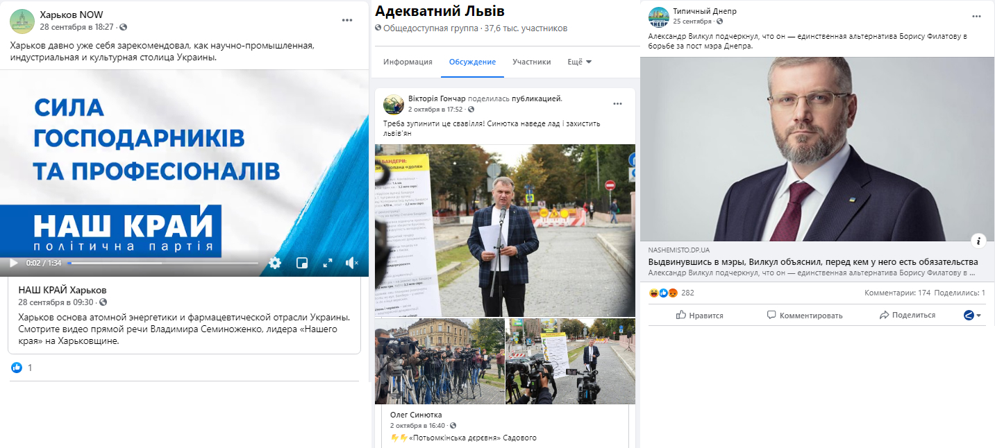The height and width of the screenshot is (448, 995).
Task: Switch to the Информация tab
Action: [408, 62]
